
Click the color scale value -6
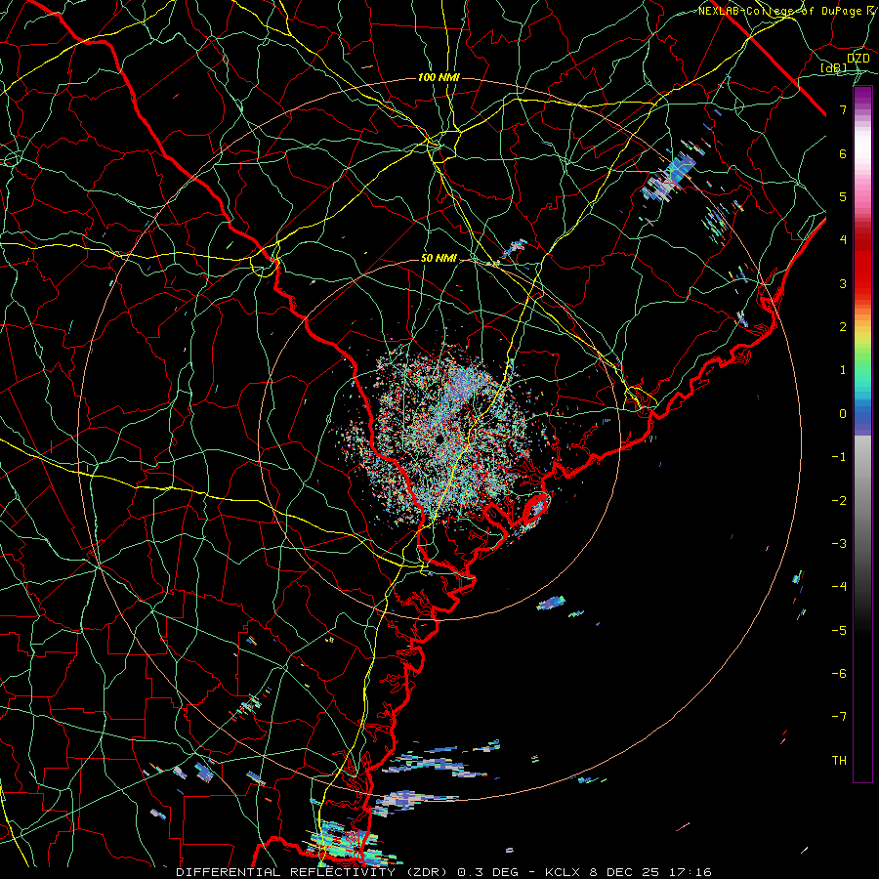(x=839, y=674)
